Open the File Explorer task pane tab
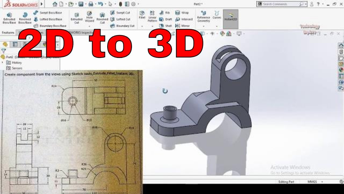This screenshot has width=344, height=194. click(341, 58)
